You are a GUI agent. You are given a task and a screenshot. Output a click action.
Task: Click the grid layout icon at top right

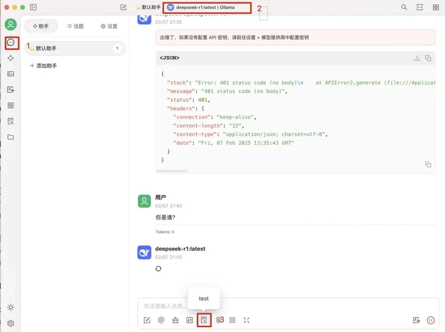coord(436,7)
